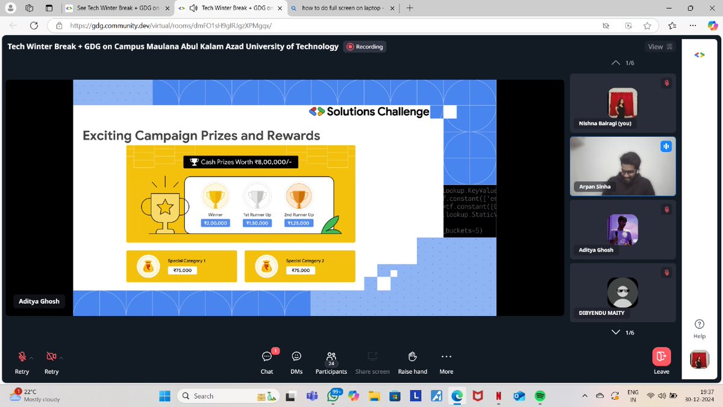Open Copilot in browser sidebar
This screenshot has width=723, height=407.
click(712, 26)
